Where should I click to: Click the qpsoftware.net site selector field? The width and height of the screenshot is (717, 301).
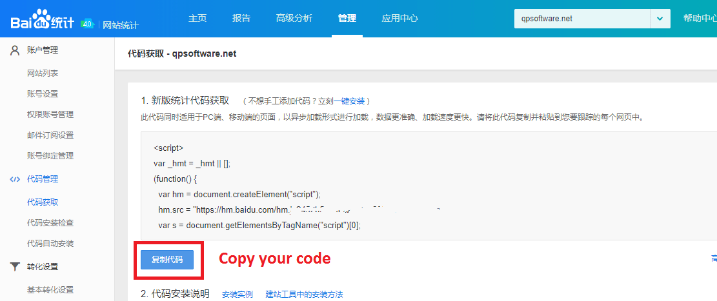pos(581,19)
